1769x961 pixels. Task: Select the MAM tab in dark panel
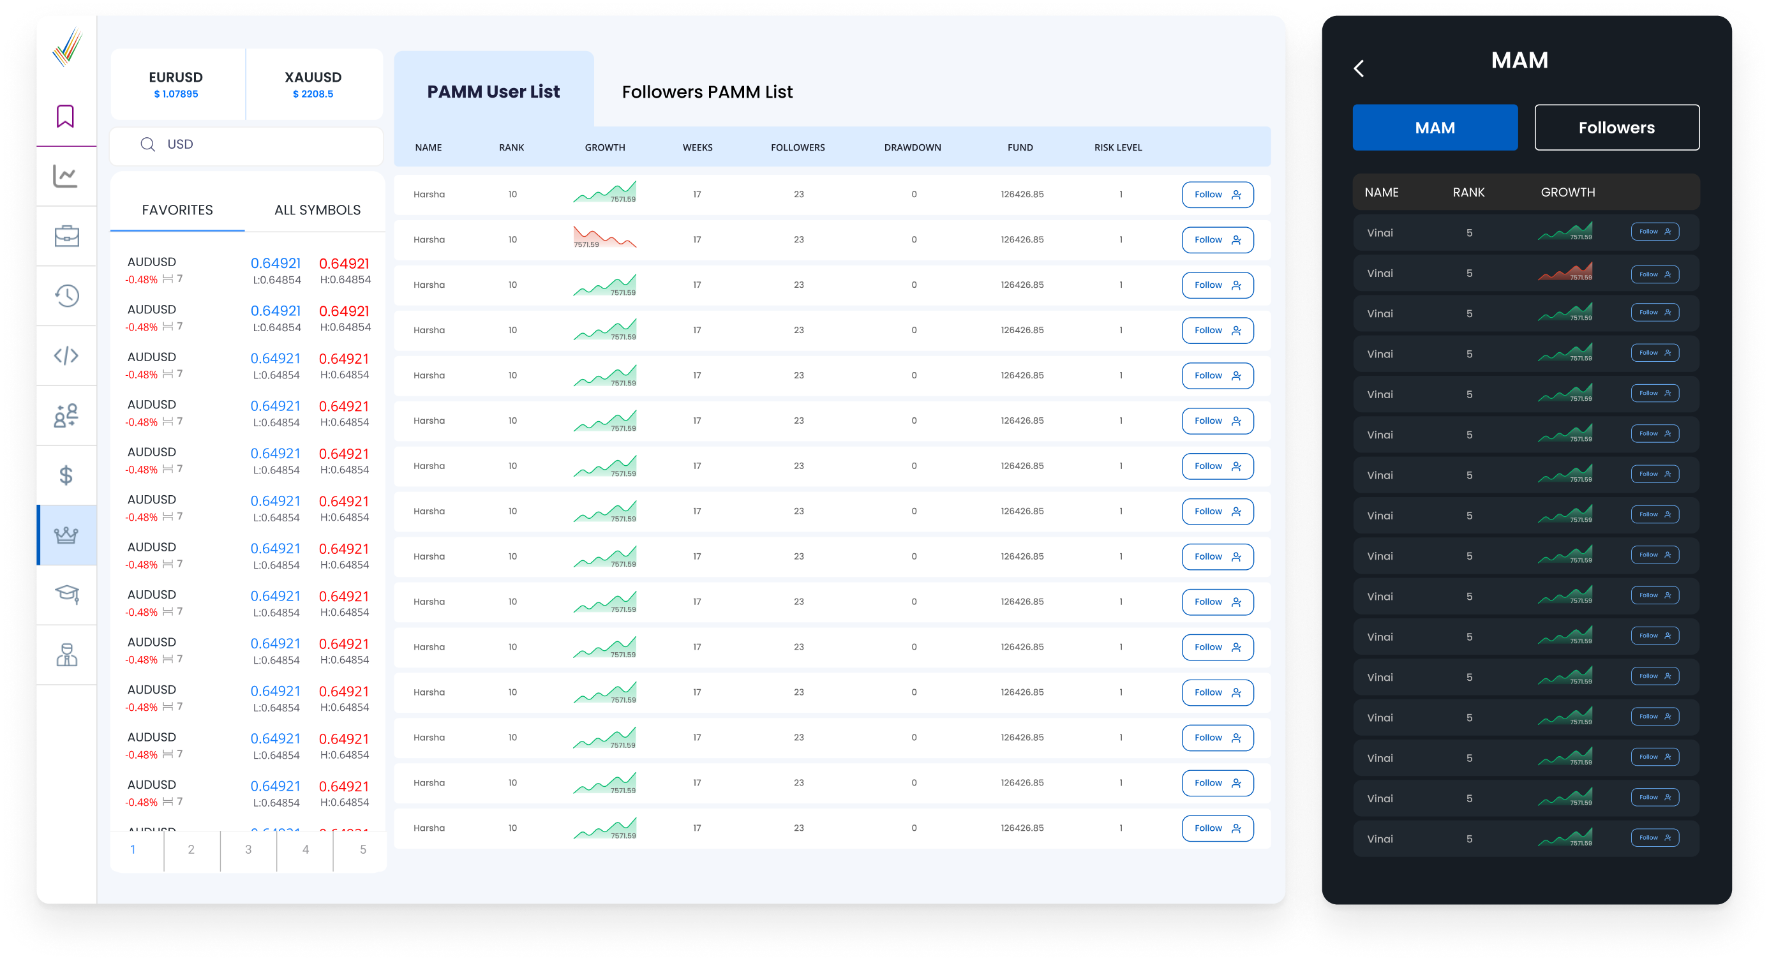(x=1435, y=128)
